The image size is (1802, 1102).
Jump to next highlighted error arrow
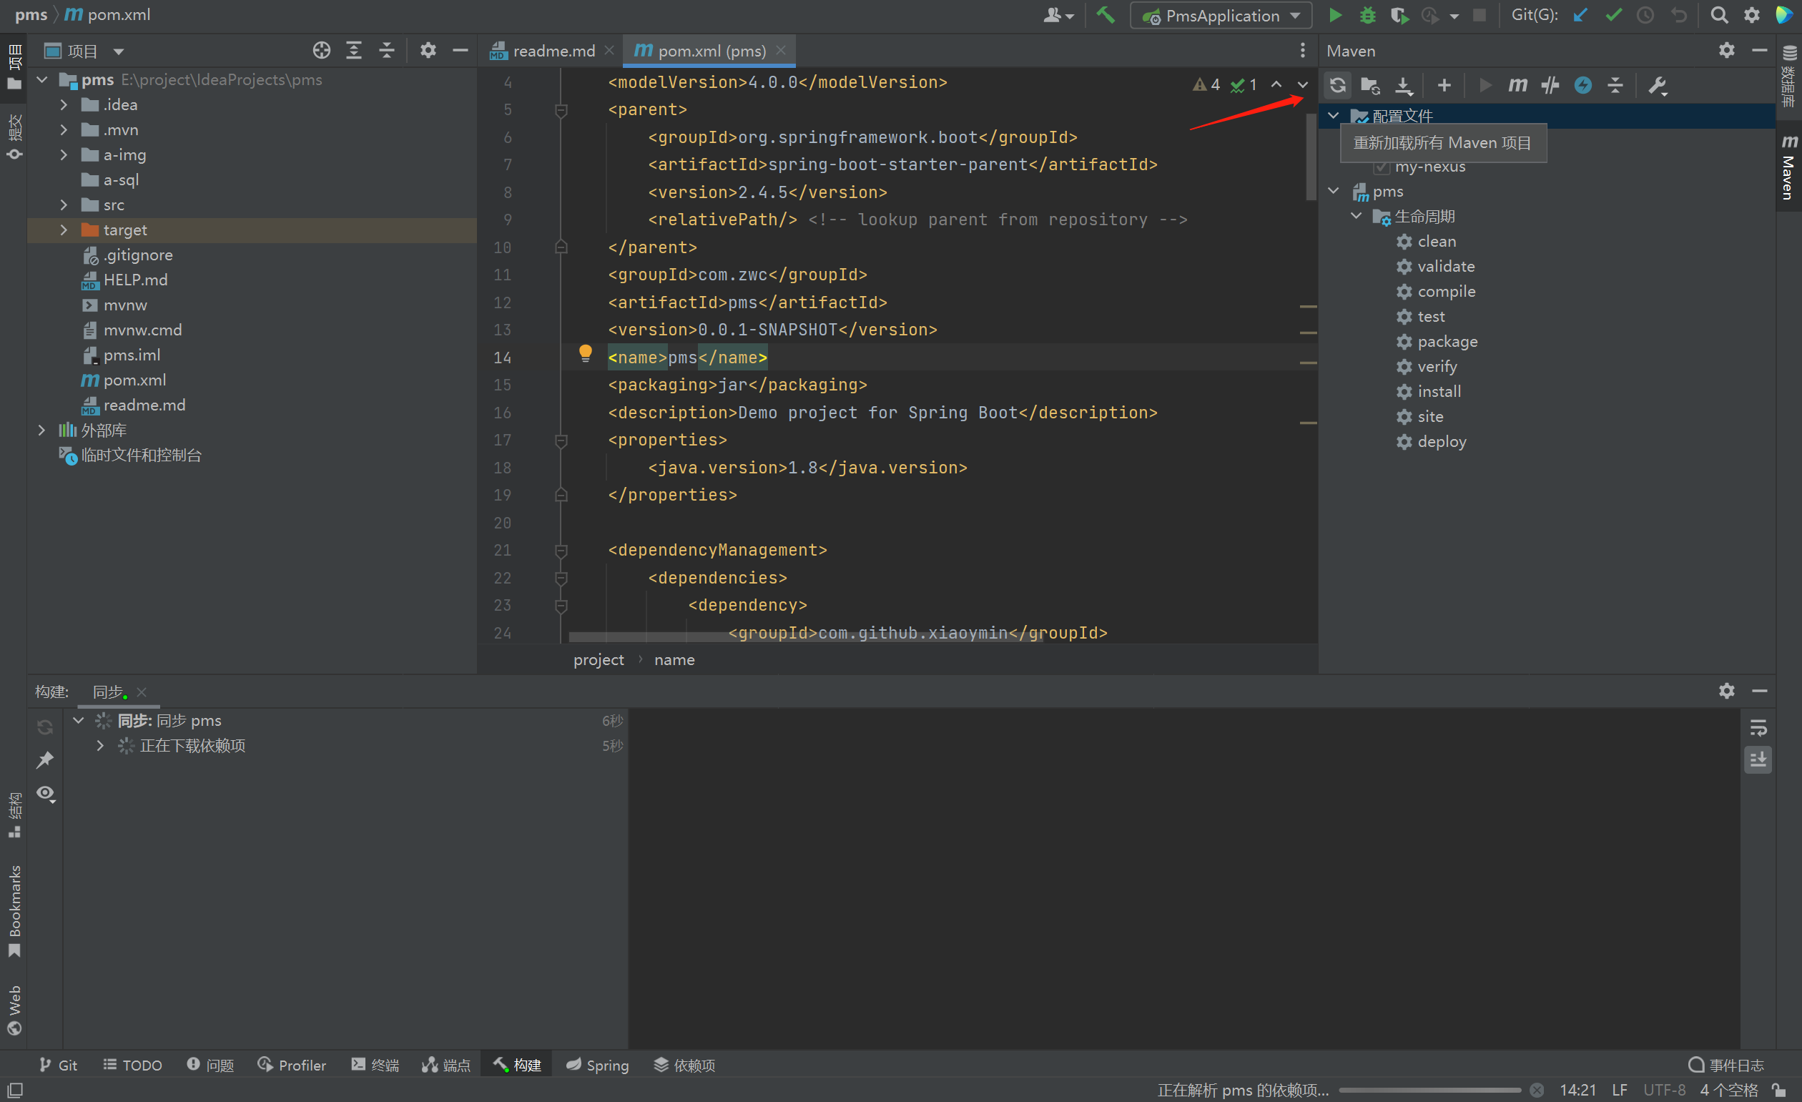[x=1302, y=85]
